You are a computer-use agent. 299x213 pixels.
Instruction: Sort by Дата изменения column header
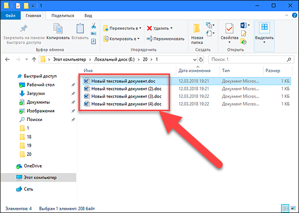tap(194, 71)
